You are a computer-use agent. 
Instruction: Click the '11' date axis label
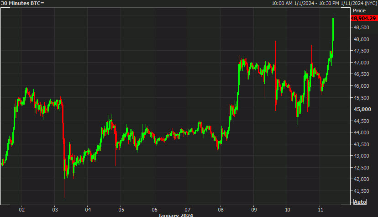pos(320,210)
